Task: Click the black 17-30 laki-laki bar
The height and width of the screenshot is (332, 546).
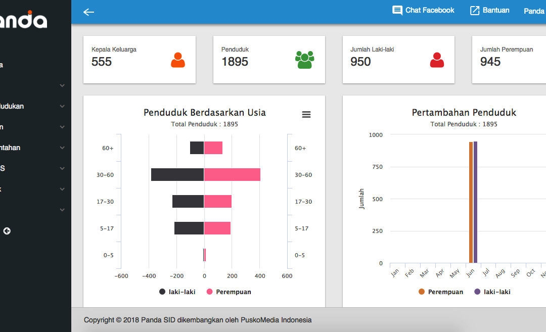Action: tap(188, 202)
